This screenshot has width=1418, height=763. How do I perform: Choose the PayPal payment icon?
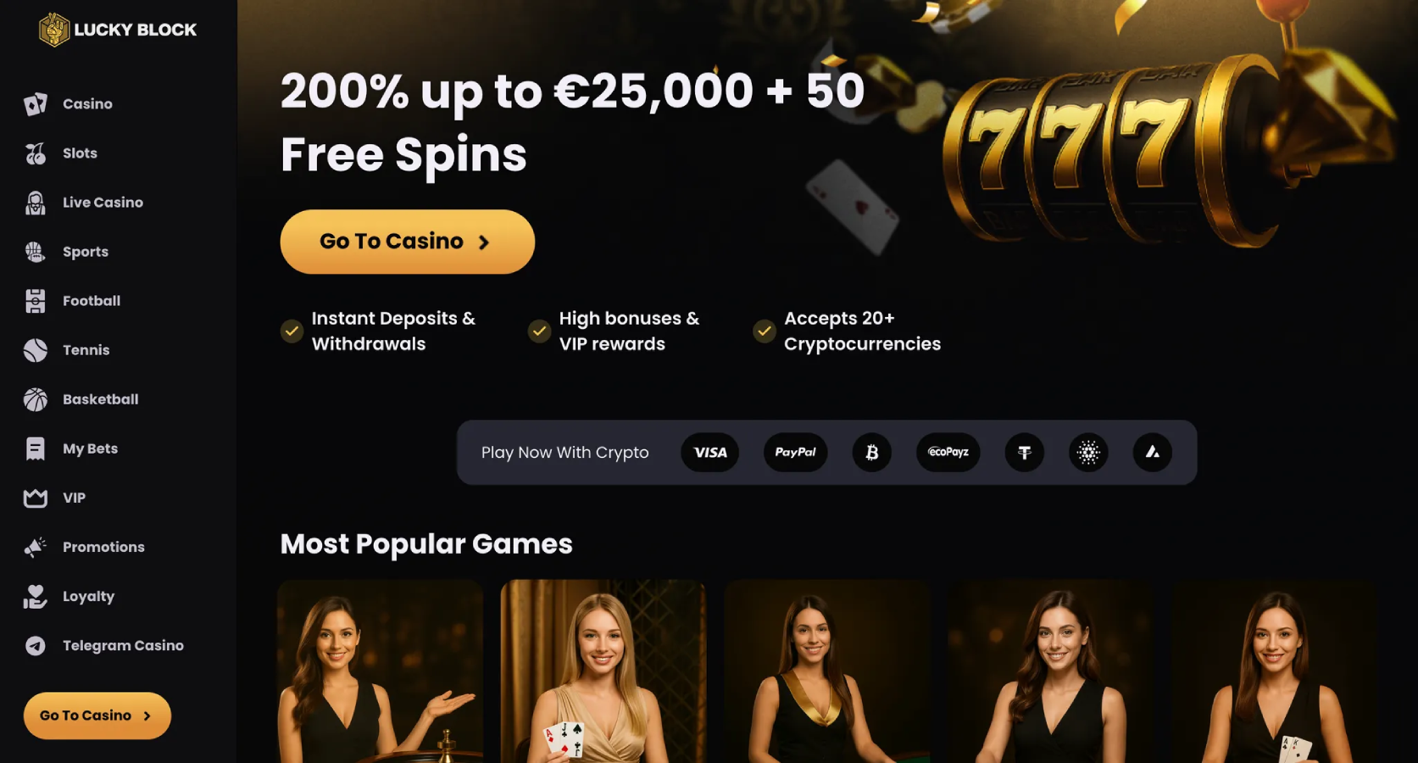[x=795, y=453]
